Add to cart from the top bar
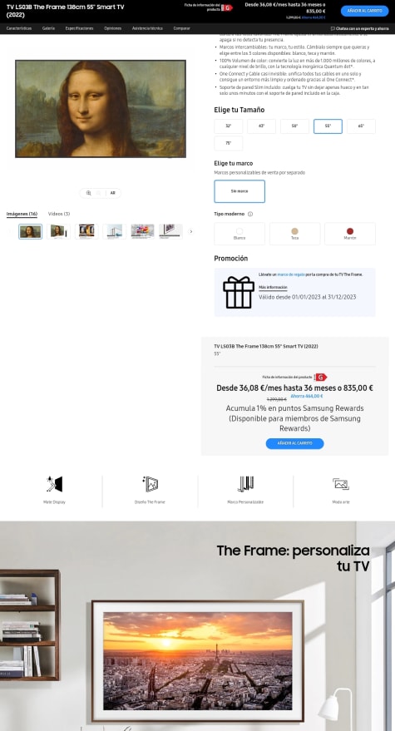 (364, 11)
